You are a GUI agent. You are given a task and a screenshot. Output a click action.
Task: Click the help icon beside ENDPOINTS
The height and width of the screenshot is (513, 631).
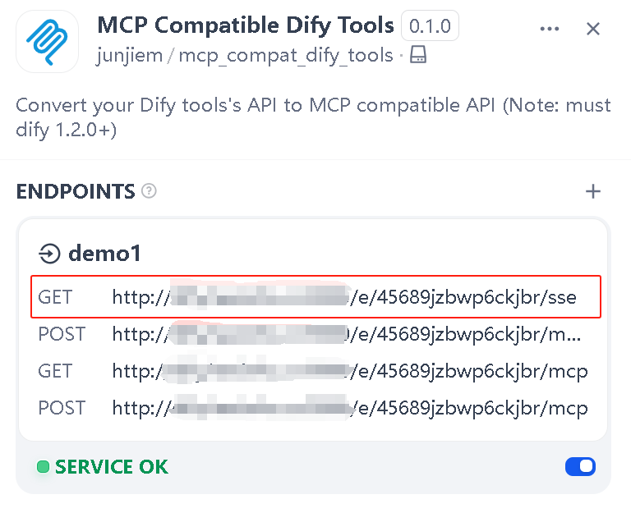tap(149, 191)
